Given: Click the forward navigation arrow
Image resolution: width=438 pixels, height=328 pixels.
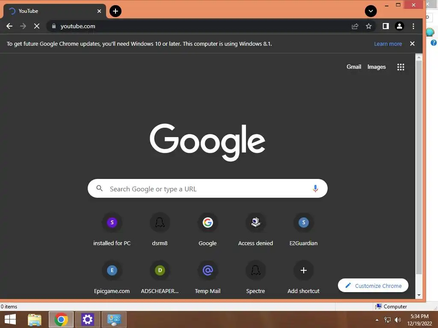Looking at the screenshot, I should click(x=23, y=26).
